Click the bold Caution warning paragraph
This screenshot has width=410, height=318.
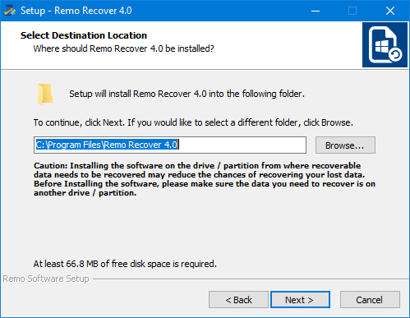(205, 179)
